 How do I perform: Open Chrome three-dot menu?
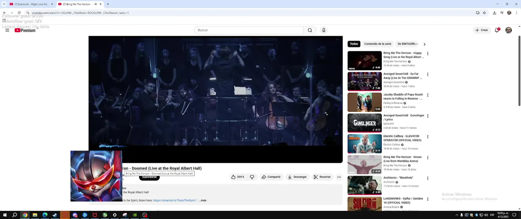516,13
